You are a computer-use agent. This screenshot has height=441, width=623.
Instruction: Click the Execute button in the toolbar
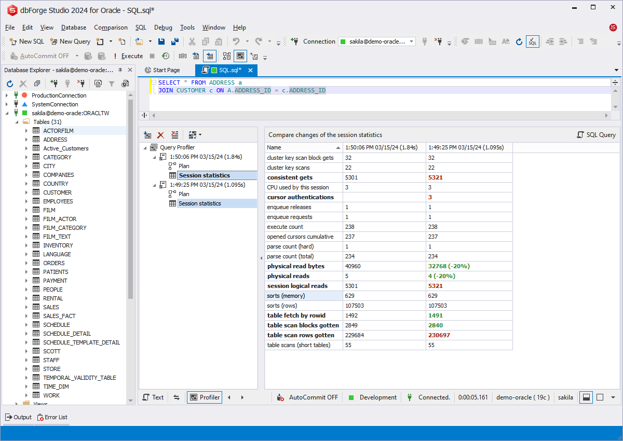[x=128, y=56]
